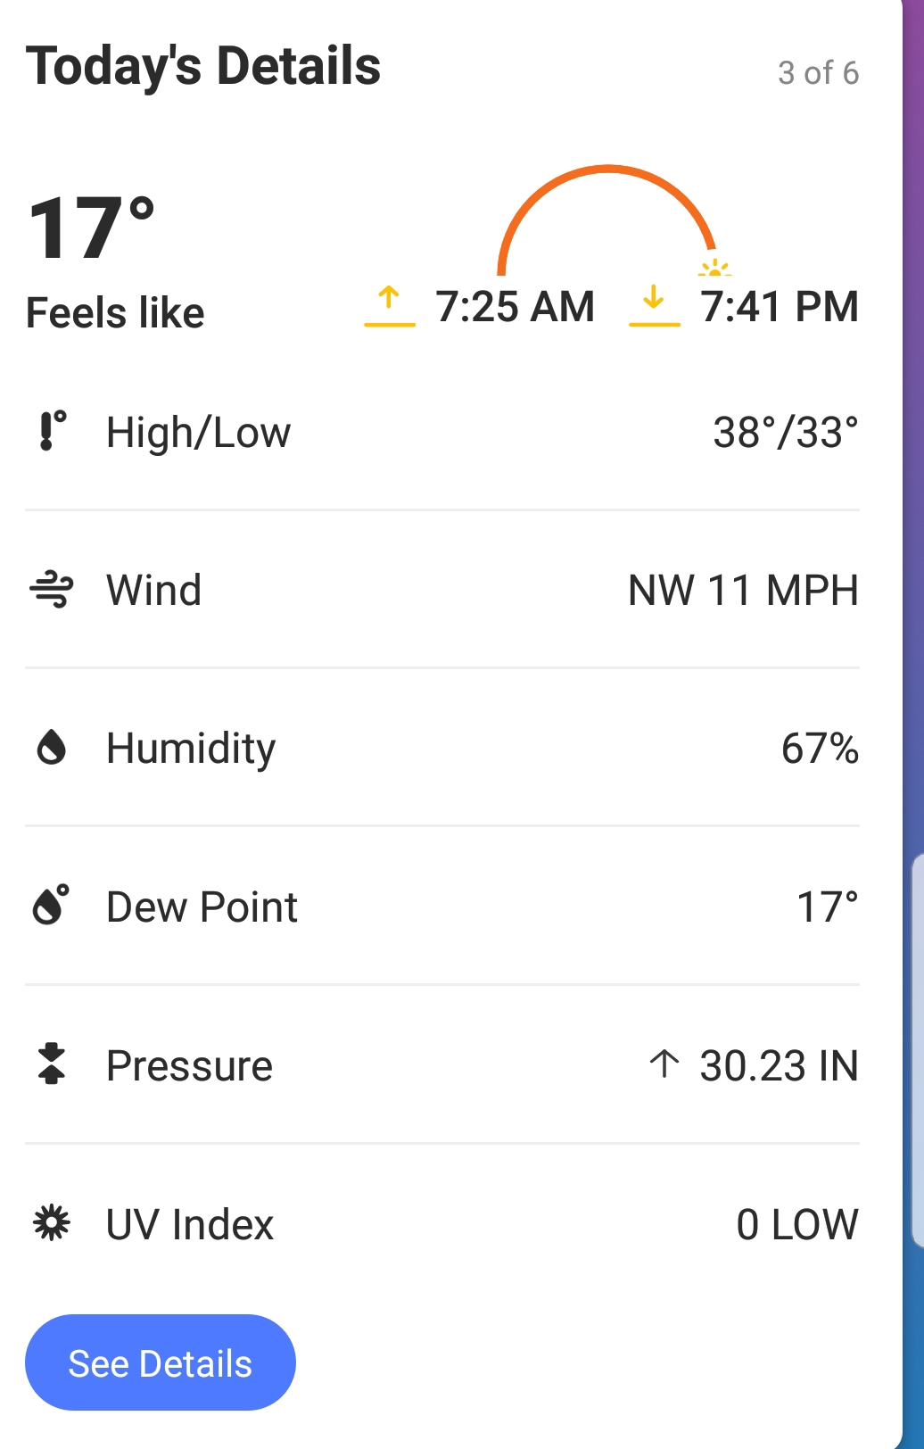Tap the Humidity droplet icon

[x=52, y=748]
